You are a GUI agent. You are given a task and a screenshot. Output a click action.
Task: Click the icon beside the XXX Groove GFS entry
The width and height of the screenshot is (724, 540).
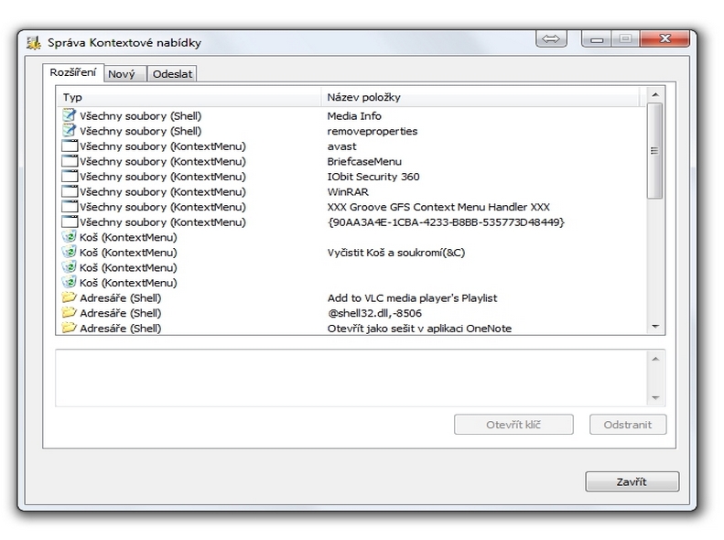pyautogui.click(x=70, y=207)
